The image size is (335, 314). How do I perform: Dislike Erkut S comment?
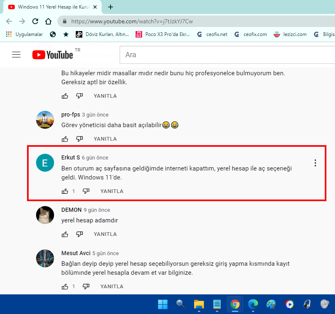[86, 191]
